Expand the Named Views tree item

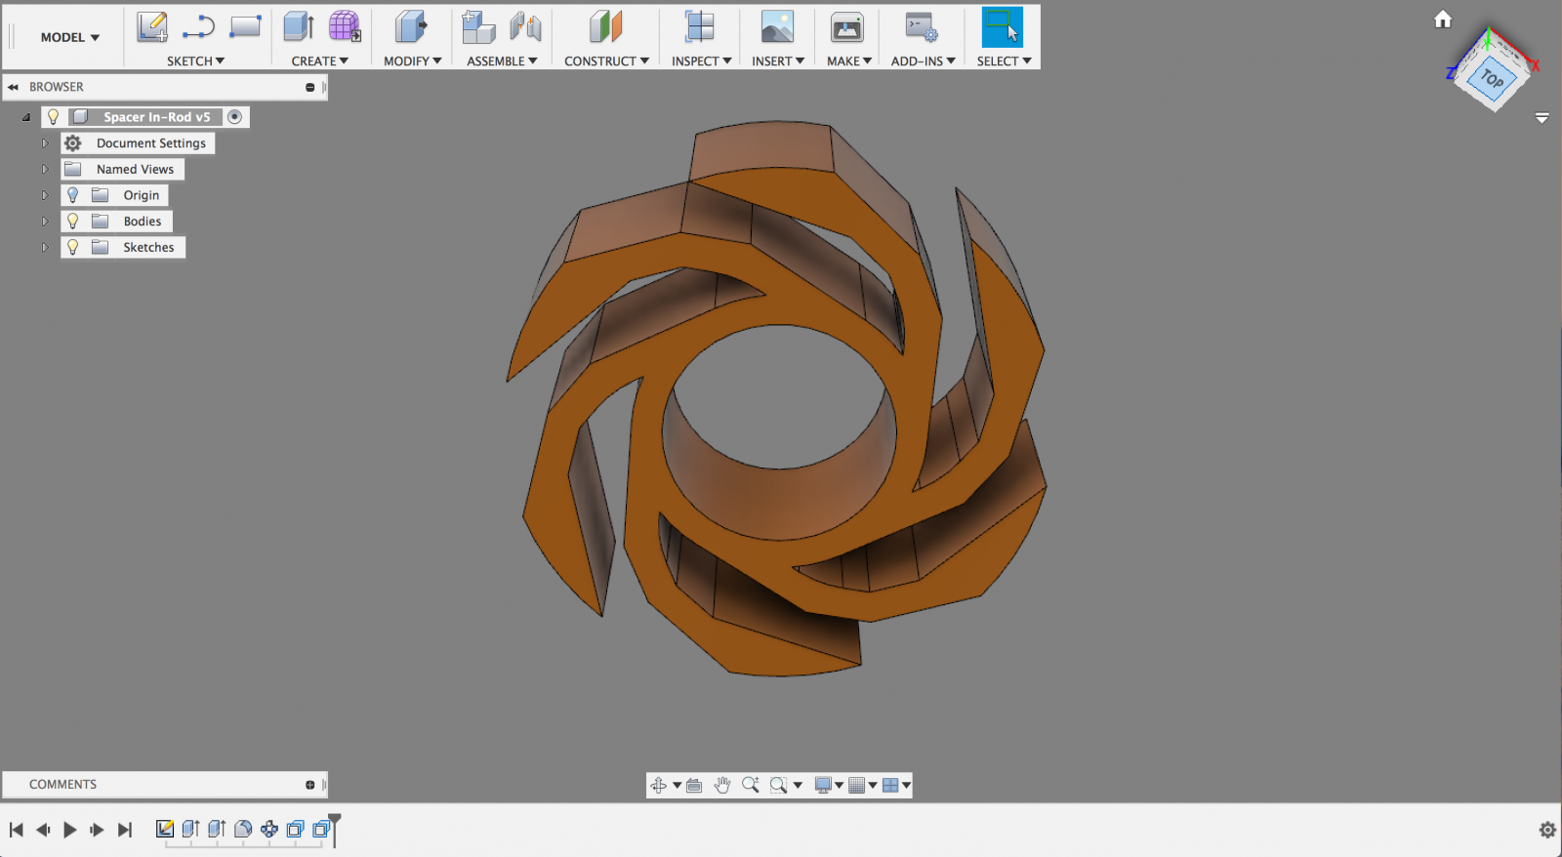pos(44,170)
